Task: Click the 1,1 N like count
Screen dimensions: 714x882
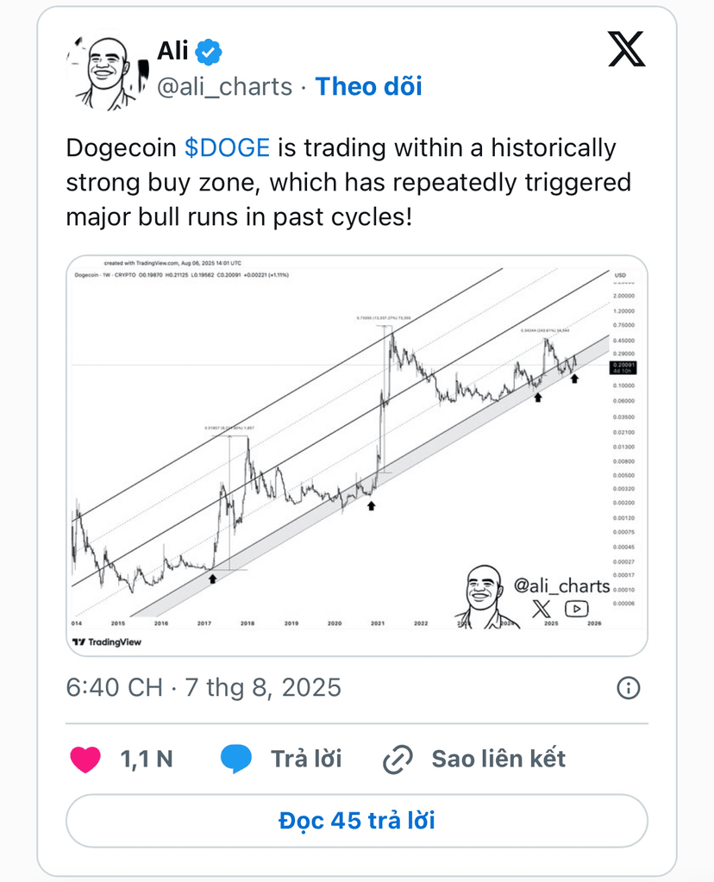Action: pos(147,760)
